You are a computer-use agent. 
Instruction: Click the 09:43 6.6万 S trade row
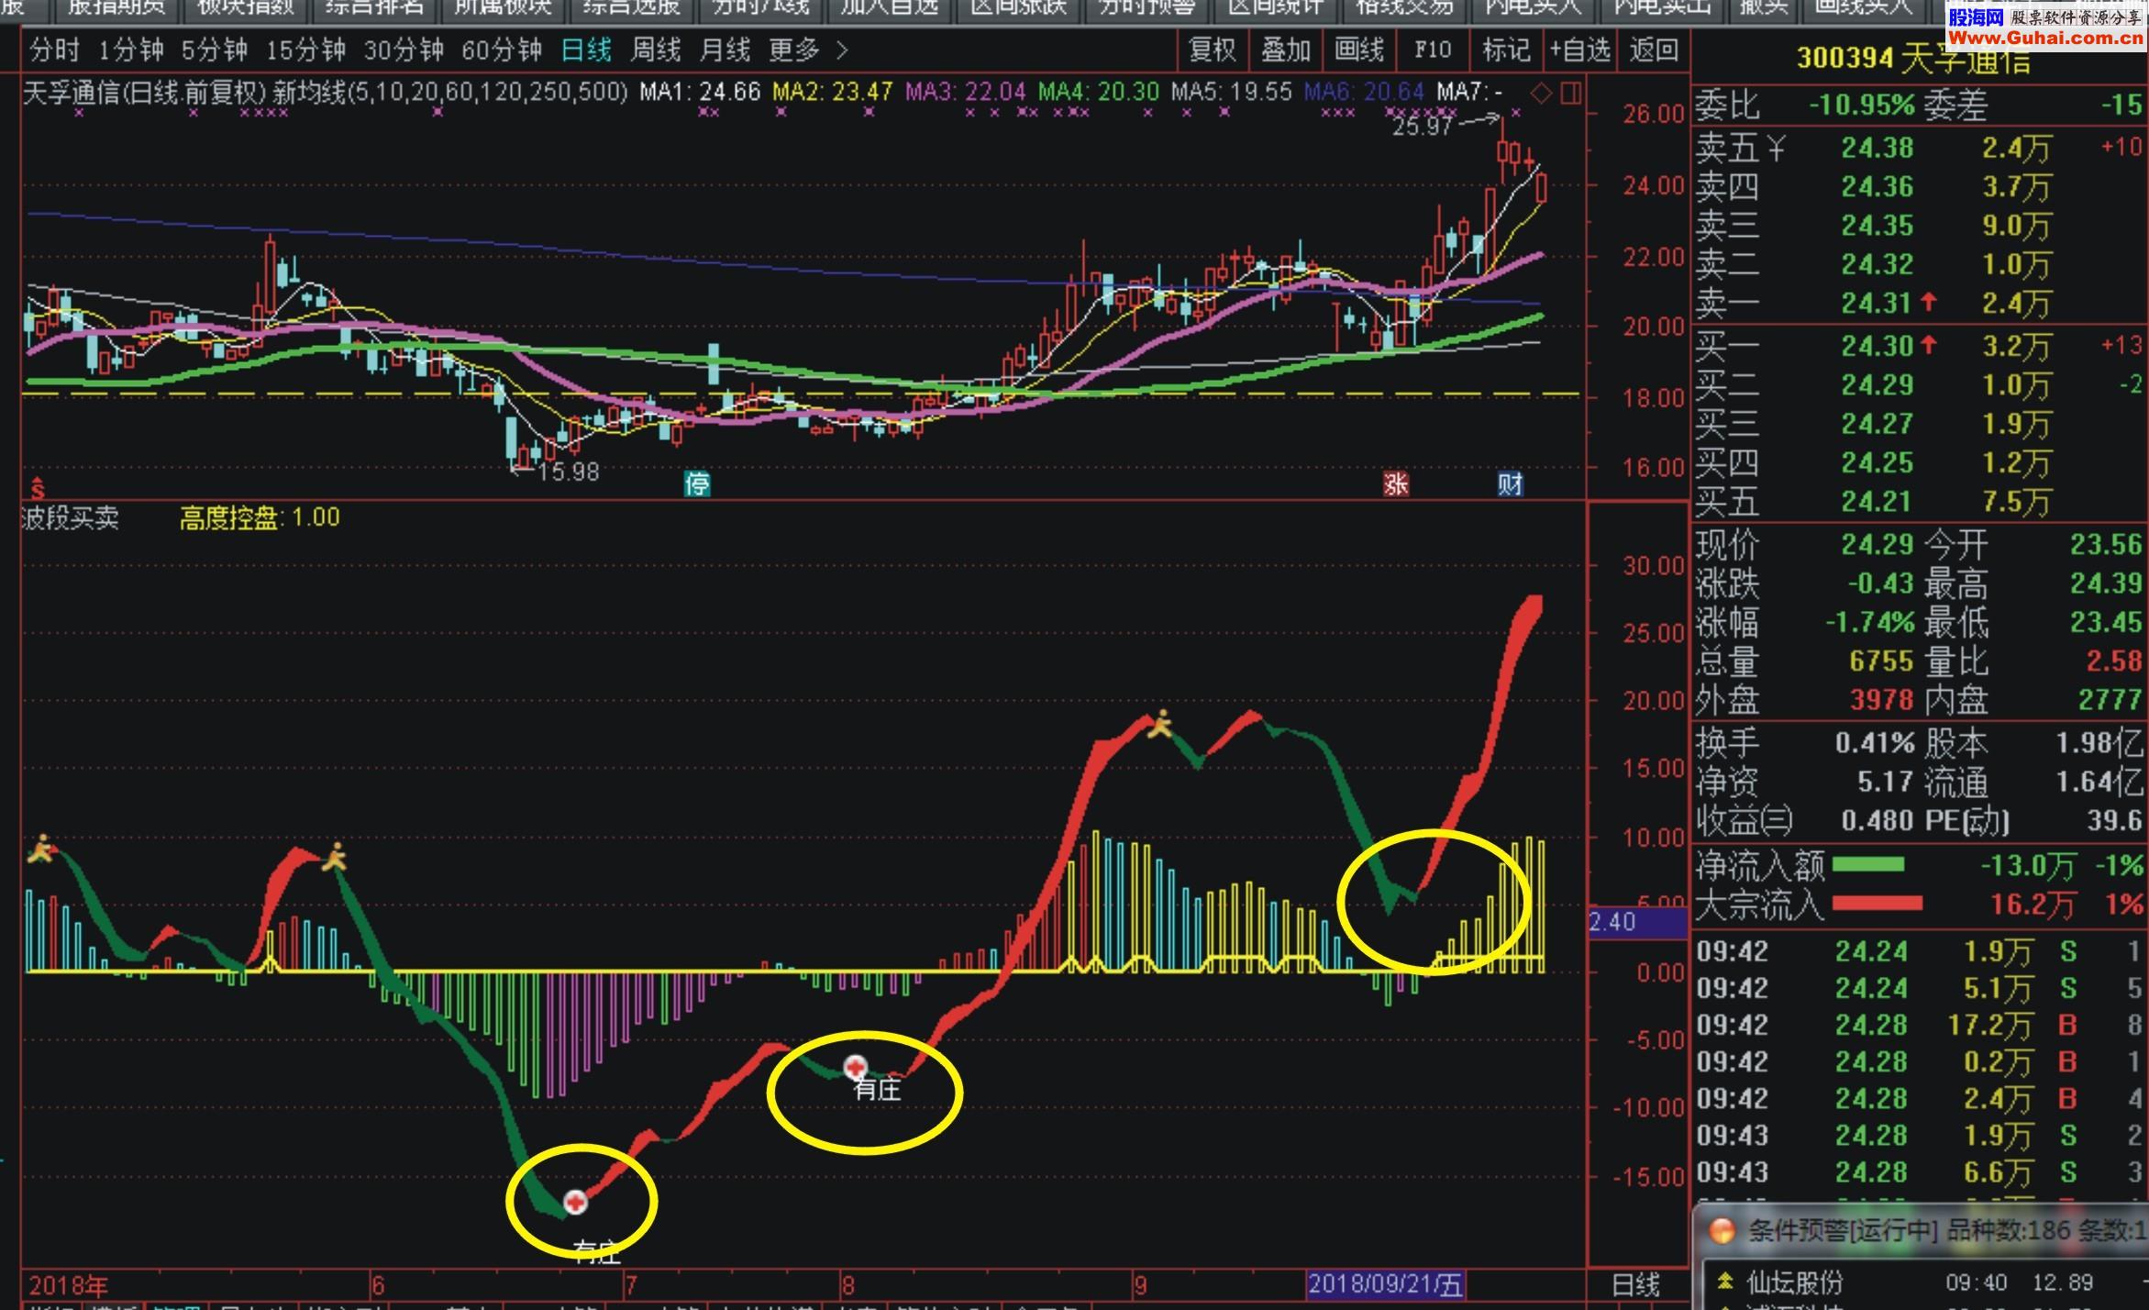point(1919,1172)
